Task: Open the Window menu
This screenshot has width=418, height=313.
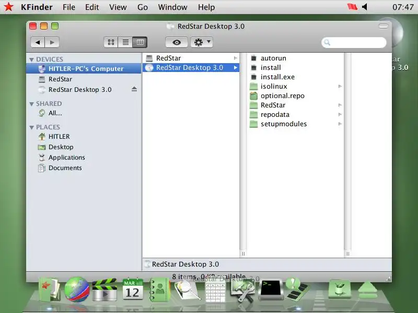Action: [172, 7]
